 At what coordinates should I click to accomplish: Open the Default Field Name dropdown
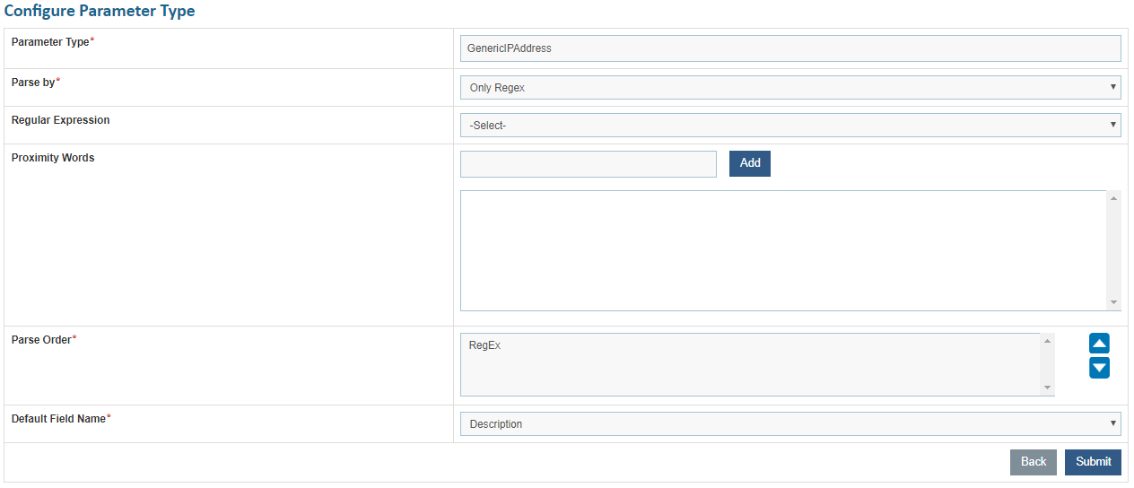tap(790, 423)
